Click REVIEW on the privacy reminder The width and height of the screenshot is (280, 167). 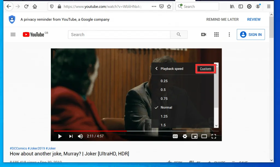pyautogui.click(x=254, y=19)
